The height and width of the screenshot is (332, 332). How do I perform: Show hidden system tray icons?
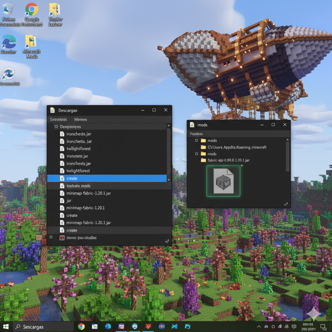click(x=259, y=326)
